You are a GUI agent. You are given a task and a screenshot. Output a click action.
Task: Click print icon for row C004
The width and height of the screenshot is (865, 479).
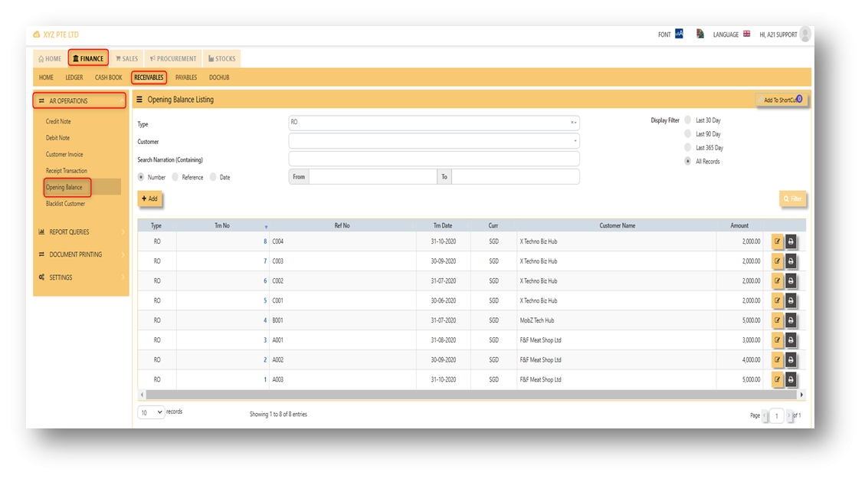click(791, 241)
